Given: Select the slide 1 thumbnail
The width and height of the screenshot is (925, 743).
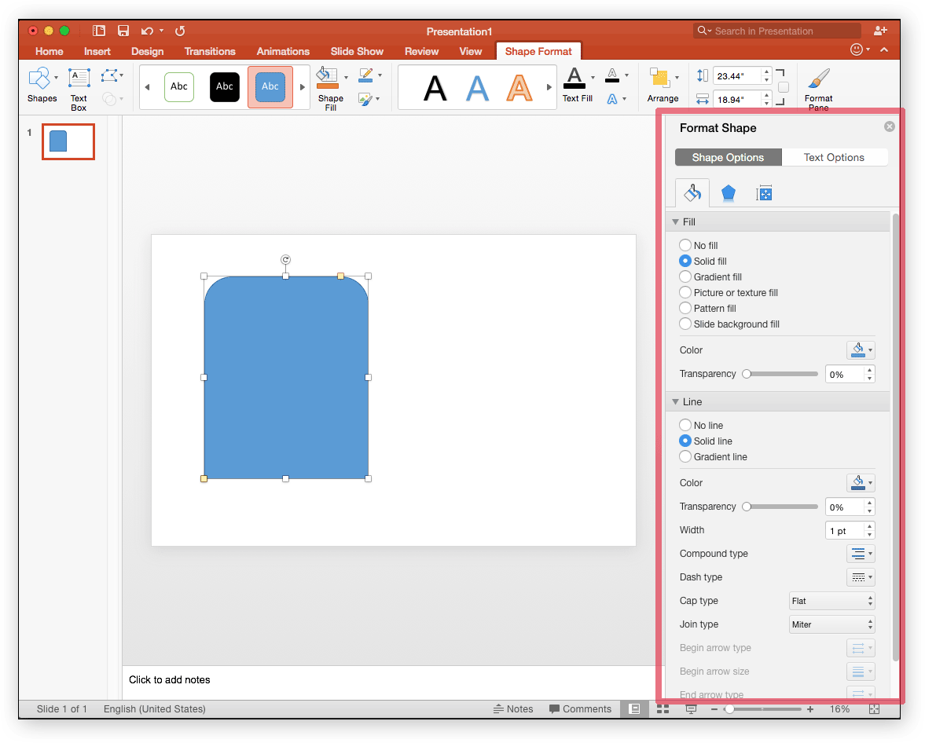Looking at the screenshot, I should coord(68,141).
